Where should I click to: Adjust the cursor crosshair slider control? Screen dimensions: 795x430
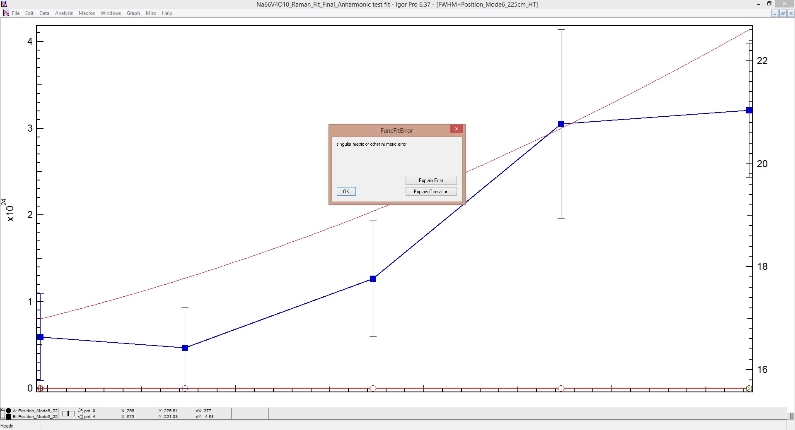click(x=68, y=413)
